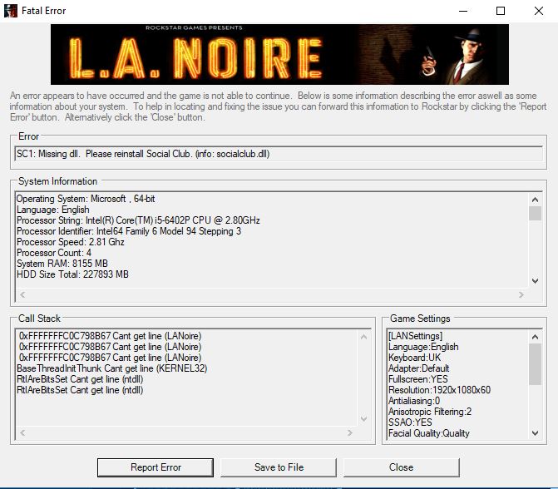The image size is (558, 489).
Task: Select the 'System RAM: 8155 MB' line
Action: [62, 264]
